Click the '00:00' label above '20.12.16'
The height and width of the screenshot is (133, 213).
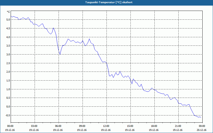click(202, 126)
